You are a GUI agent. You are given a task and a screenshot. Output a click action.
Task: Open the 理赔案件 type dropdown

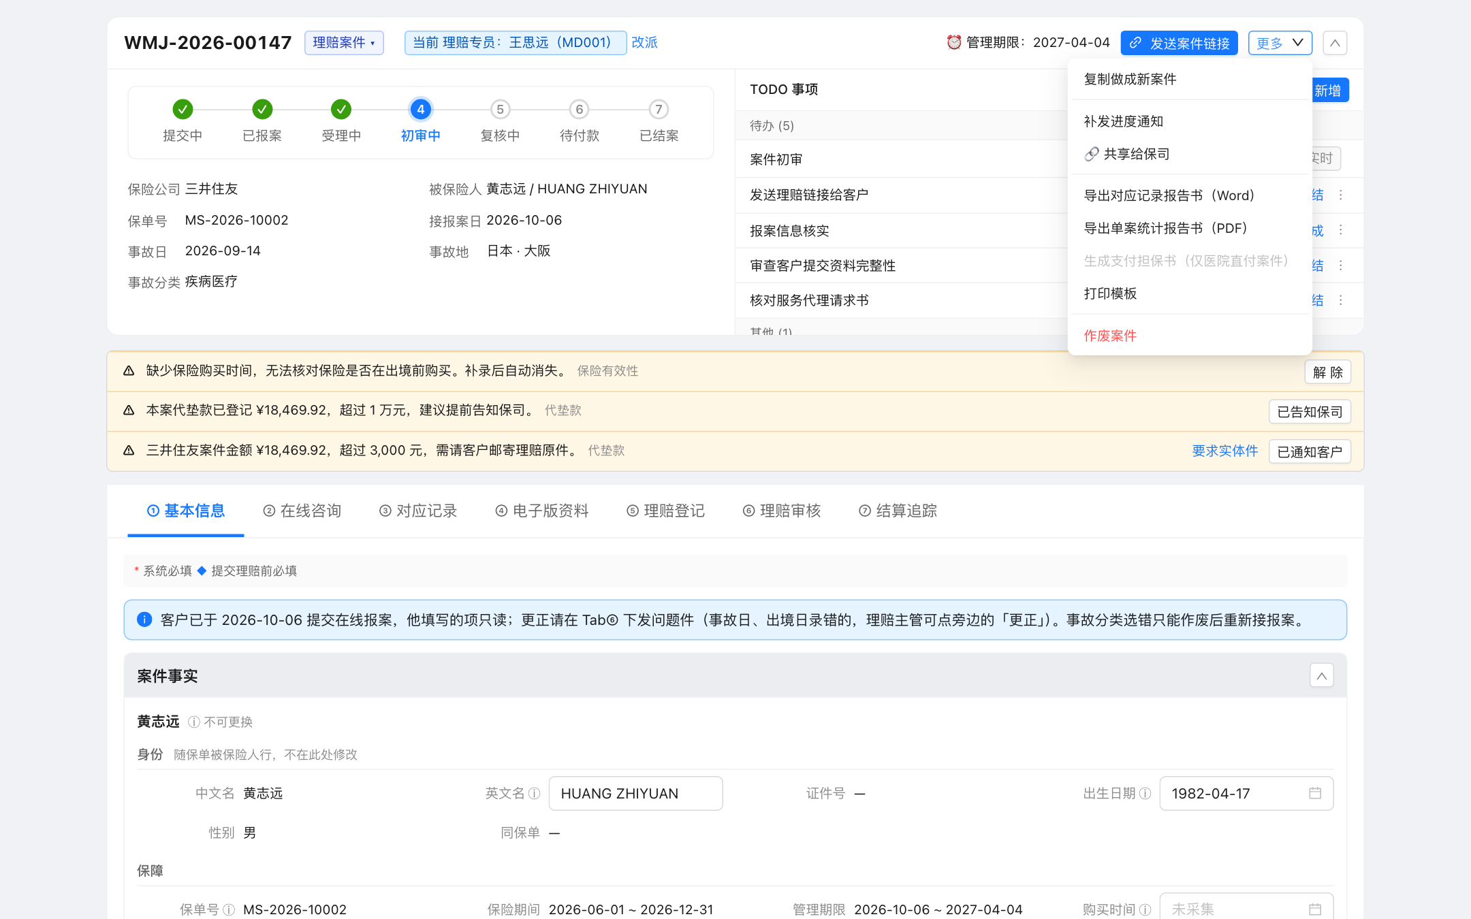tap(344, 42)
